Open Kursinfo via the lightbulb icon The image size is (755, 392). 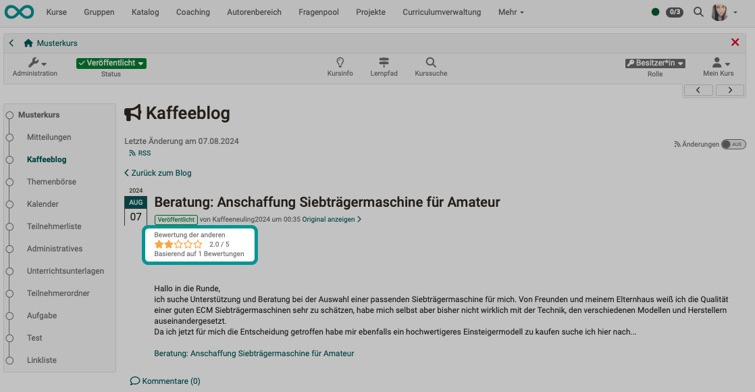pos(340,62)
